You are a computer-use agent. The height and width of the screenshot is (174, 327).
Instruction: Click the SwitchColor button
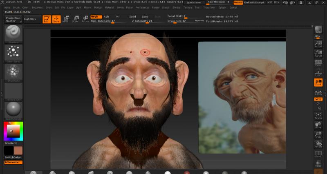[x=13, y=157]
